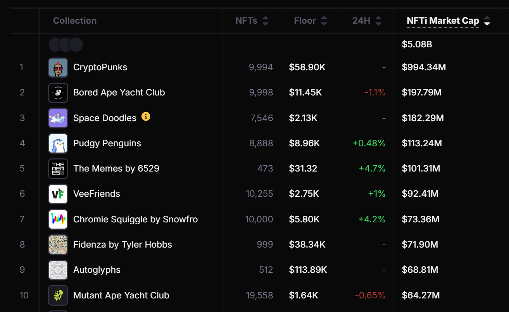Image resolution: width=509 pixels, height=312 pixels.
Task: Sort by 24H change column arrows
Action: [x=378, y=21]
